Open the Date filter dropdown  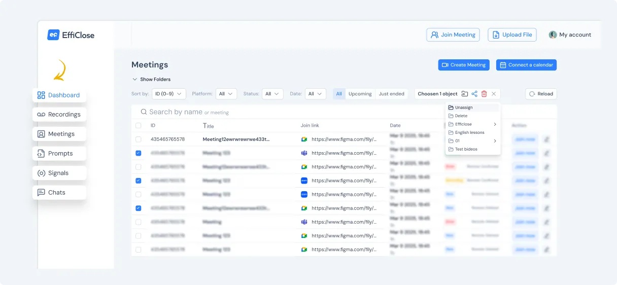315,94
